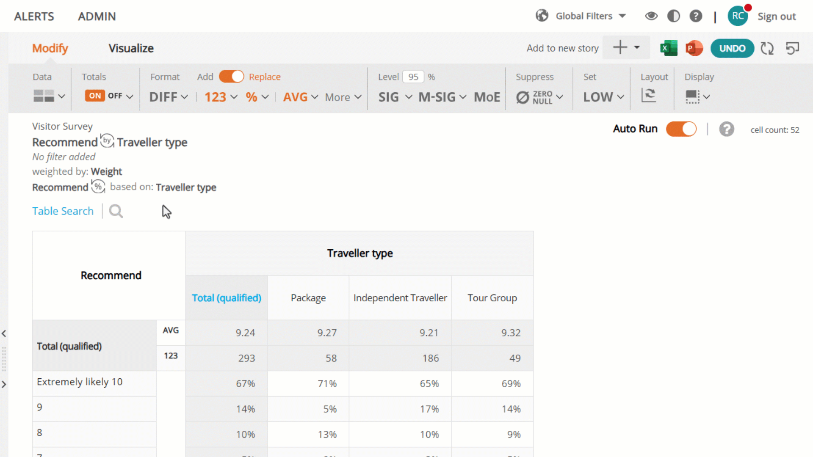813x457 pixels.
Task: Click Add to new story
Action: click(562, 48)
